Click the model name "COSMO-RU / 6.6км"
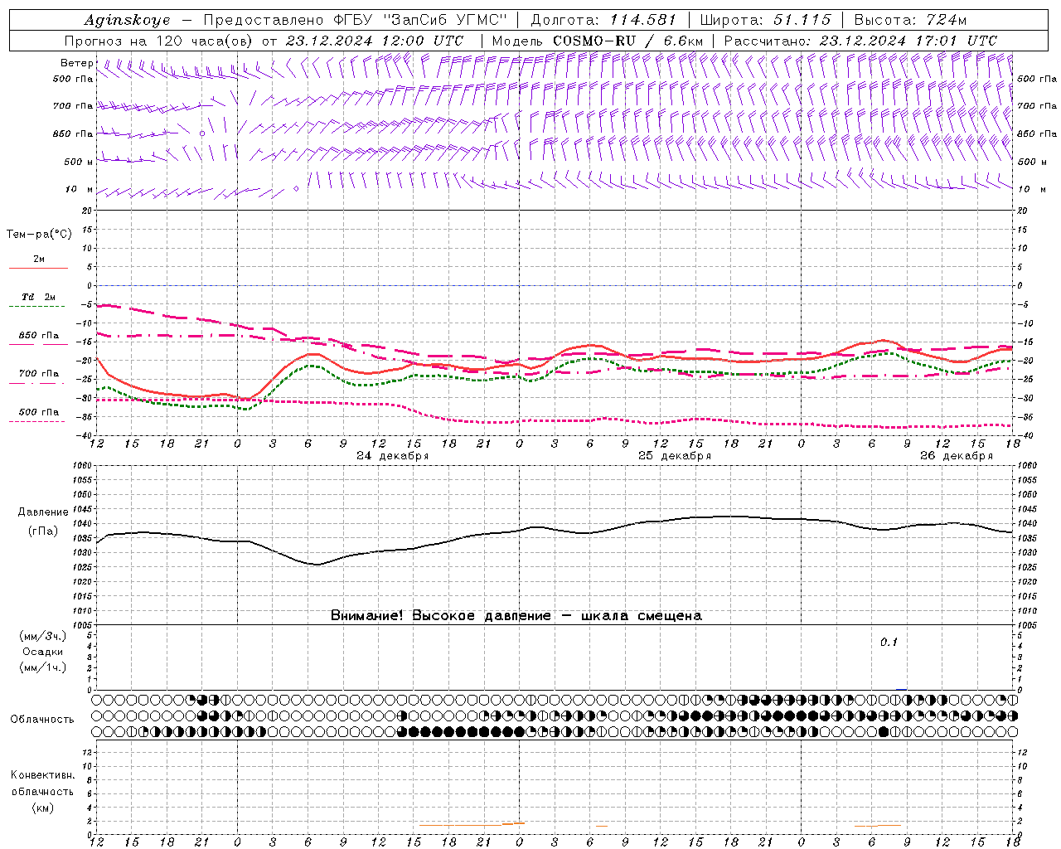 click(627, 41)
